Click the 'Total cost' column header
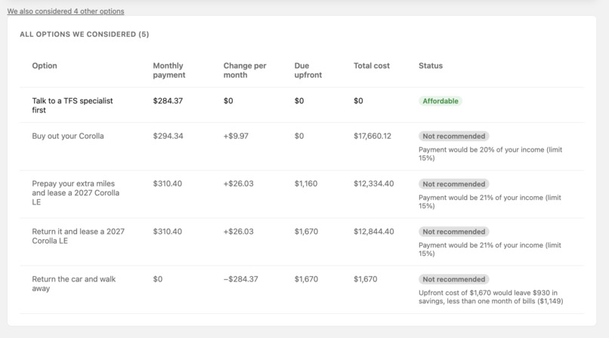This screenshot has width=609, height=338. point(371,66)
